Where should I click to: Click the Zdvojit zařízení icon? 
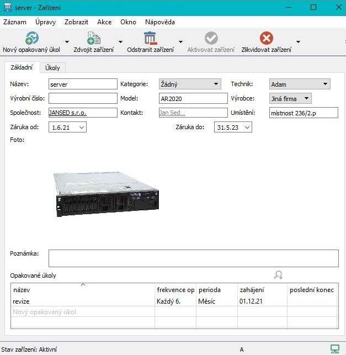(94, 38)
